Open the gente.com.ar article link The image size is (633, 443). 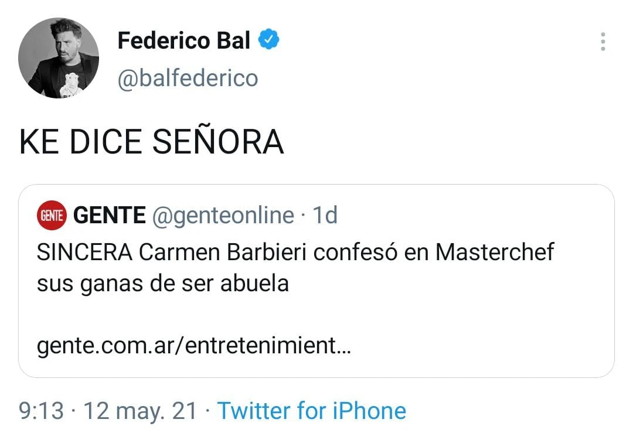[193, 346]
